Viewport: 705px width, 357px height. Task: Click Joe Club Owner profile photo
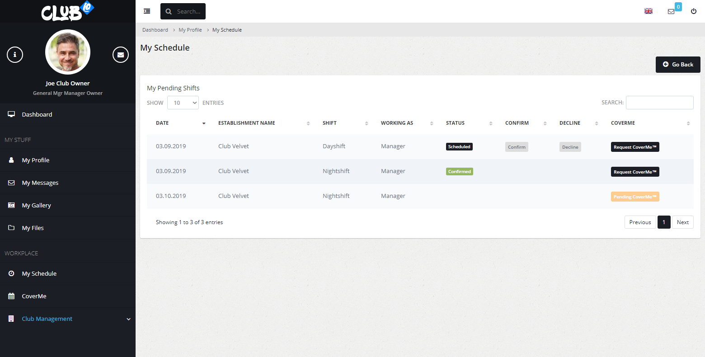(68, 52)
